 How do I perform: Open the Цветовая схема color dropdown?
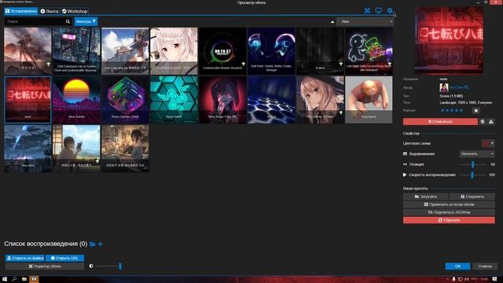[x=488, y=143]
